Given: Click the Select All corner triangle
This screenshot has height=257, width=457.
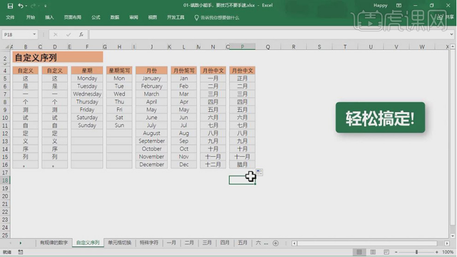Looking at the screenshot, I should point(6,46).
